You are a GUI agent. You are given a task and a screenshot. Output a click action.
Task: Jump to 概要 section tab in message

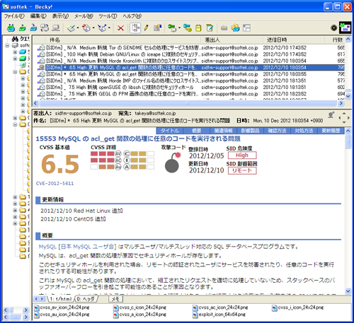[x=196, y=131]
